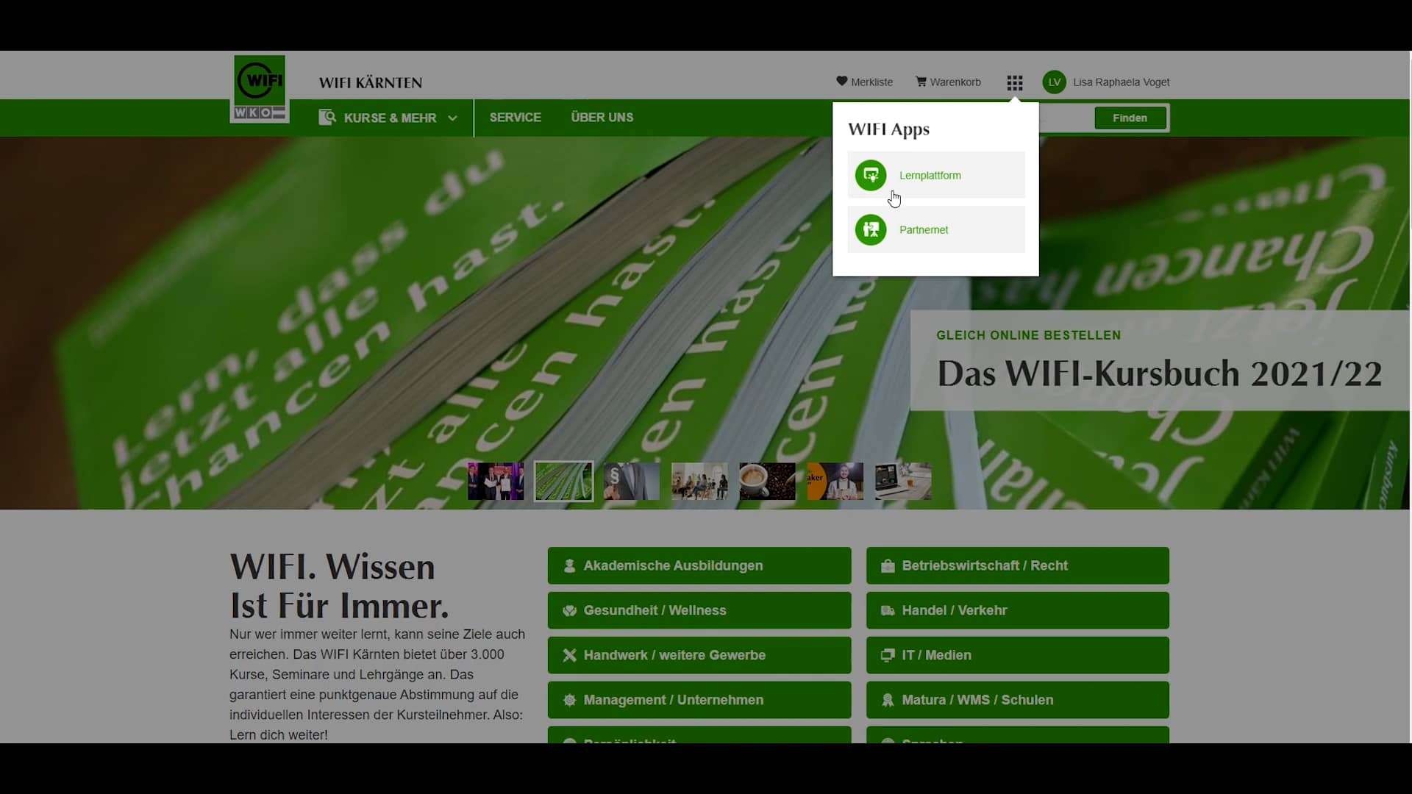The height and width of the screenshot is (794, 1412).
Task: Open the WIFI Apps grid icon
Action: (x=1015, y=83)
